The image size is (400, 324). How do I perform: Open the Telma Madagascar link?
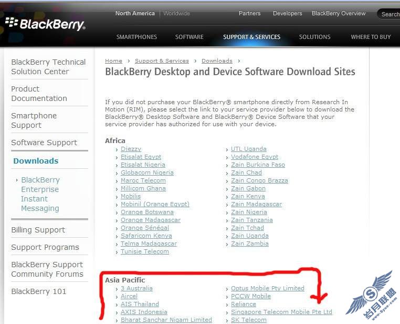click(x=149, y=244)
